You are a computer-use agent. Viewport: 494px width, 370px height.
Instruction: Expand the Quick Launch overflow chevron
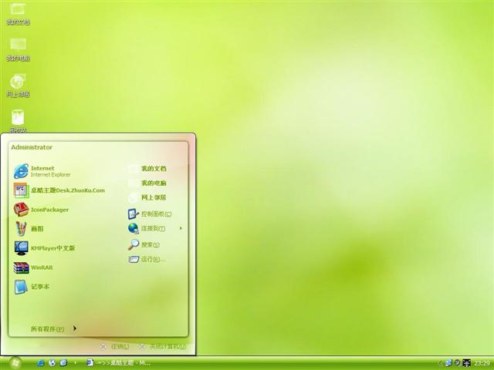tap(75, 363)
